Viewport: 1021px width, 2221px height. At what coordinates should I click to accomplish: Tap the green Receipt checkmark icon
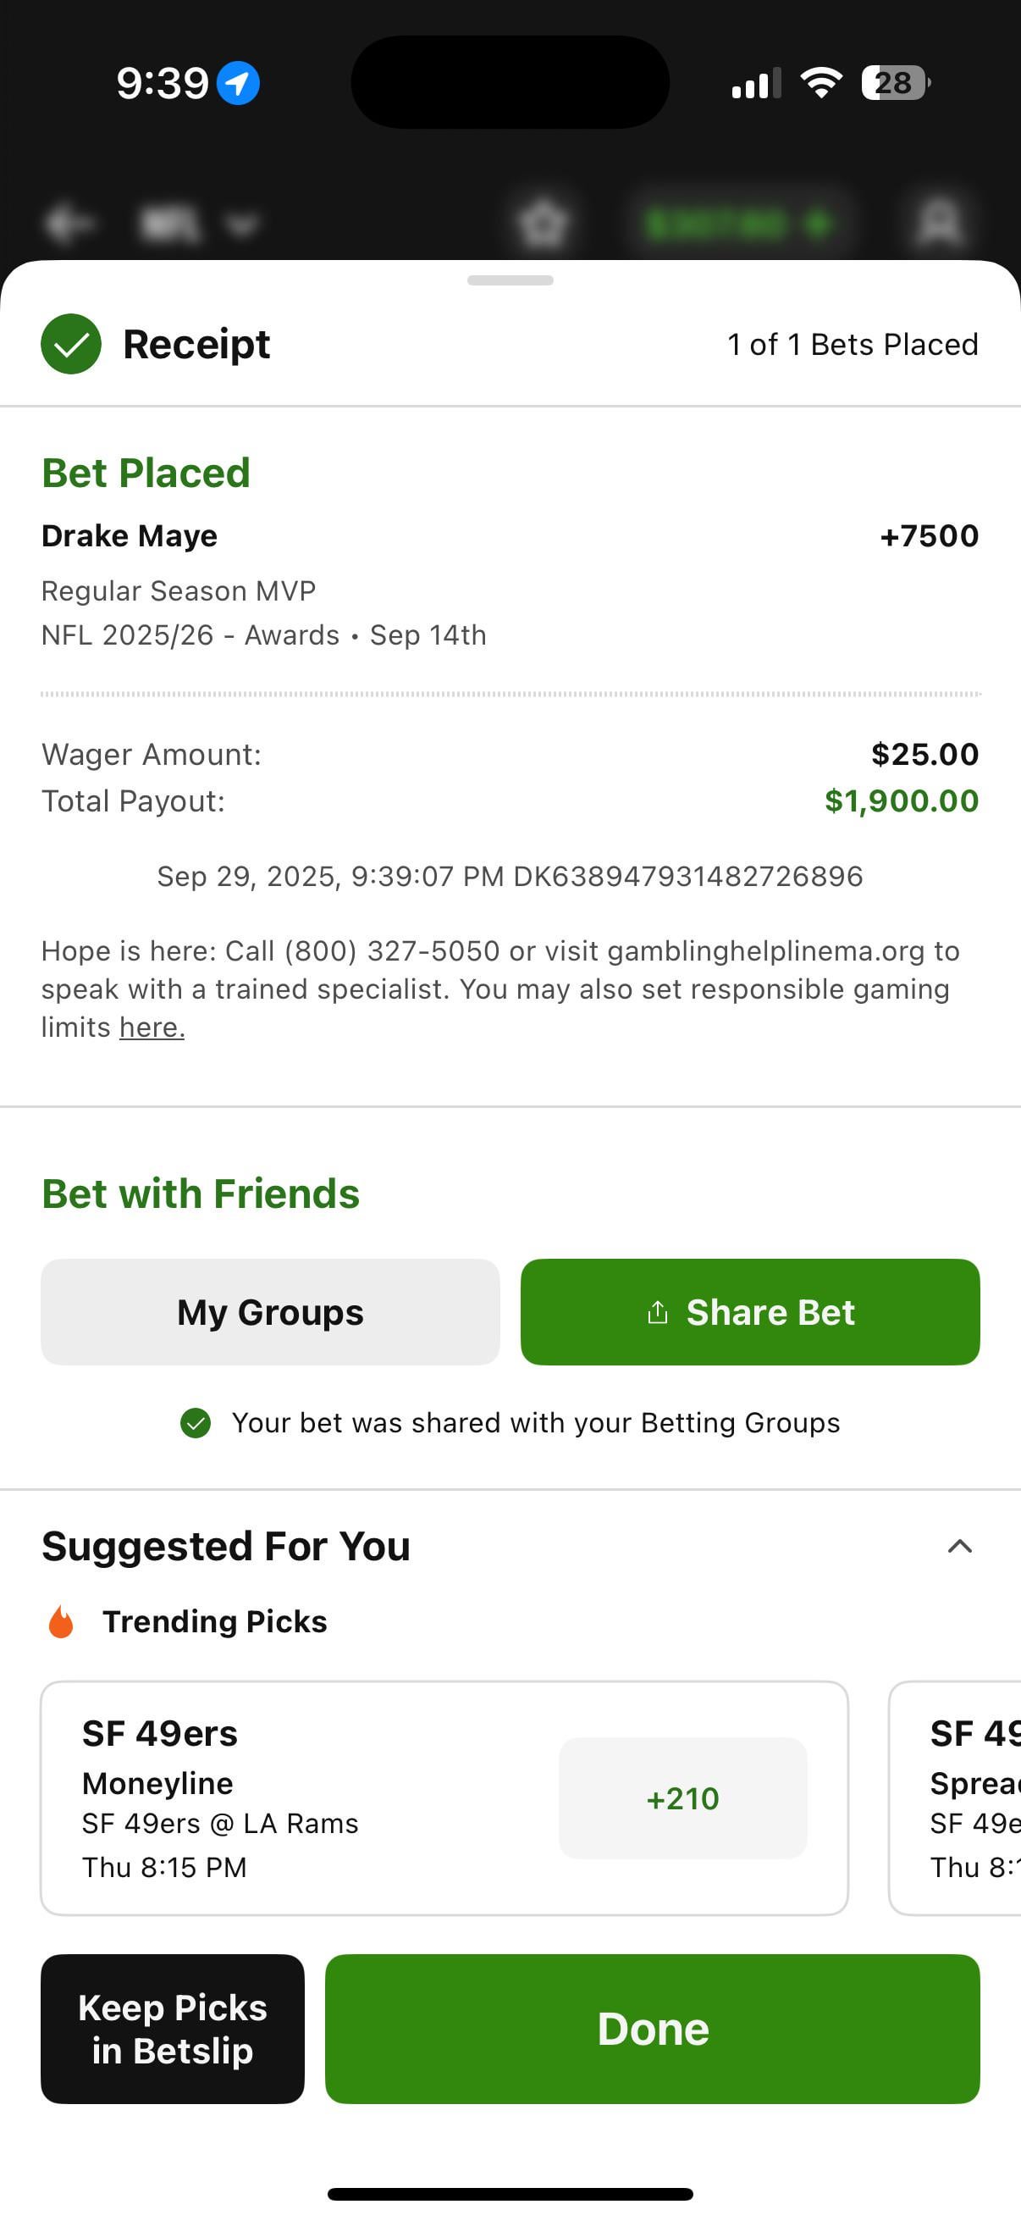pyautogui.click(x=70, y=344)
